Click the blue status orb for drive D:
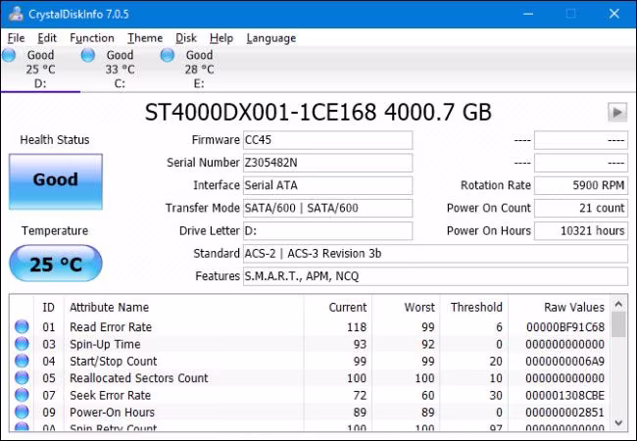 pos(9,55)
